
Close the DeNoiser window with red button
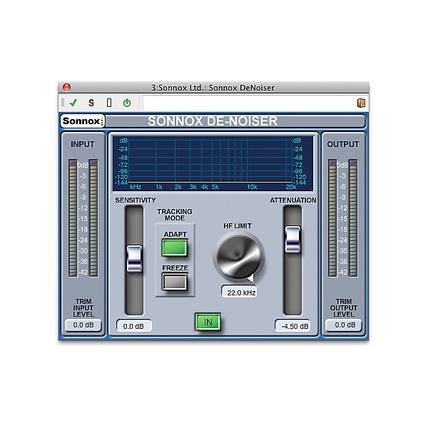(66, 87)
